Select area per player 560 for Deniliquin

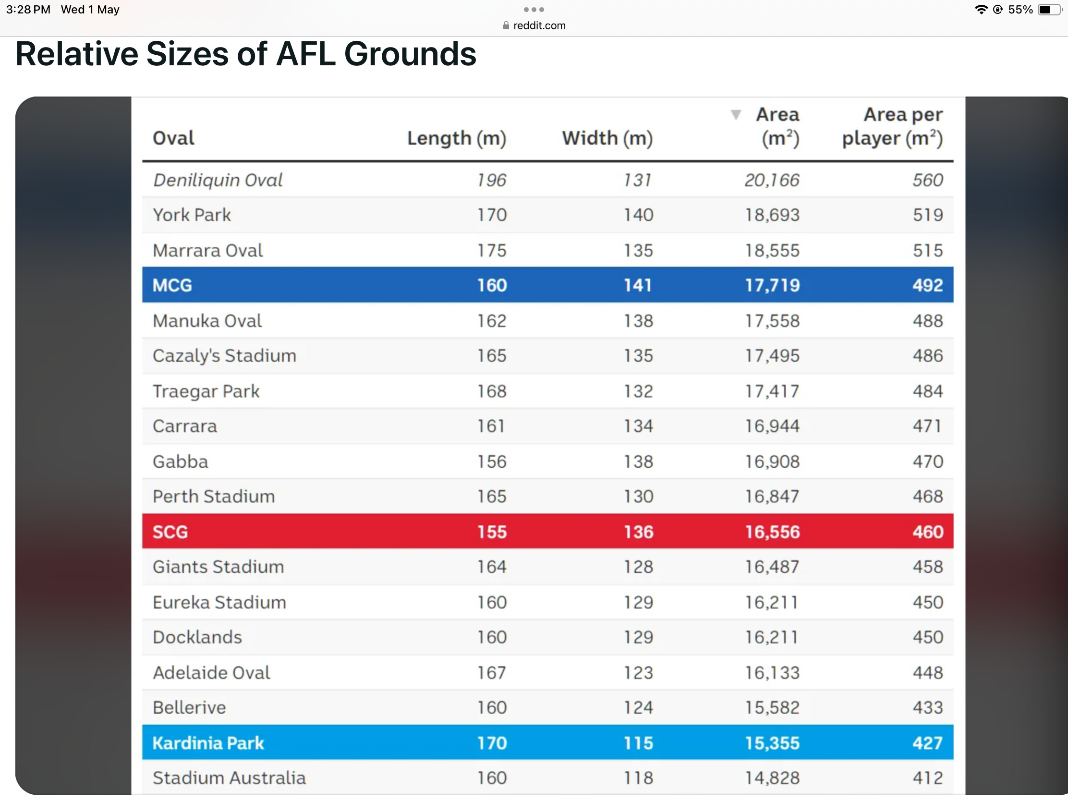coord(927,180)
